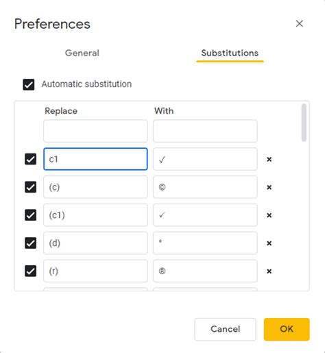The height and width of the screenshot is (353, 325).
Task: Delete the (d) degree substitution row
Action: [x=269, y=243]
